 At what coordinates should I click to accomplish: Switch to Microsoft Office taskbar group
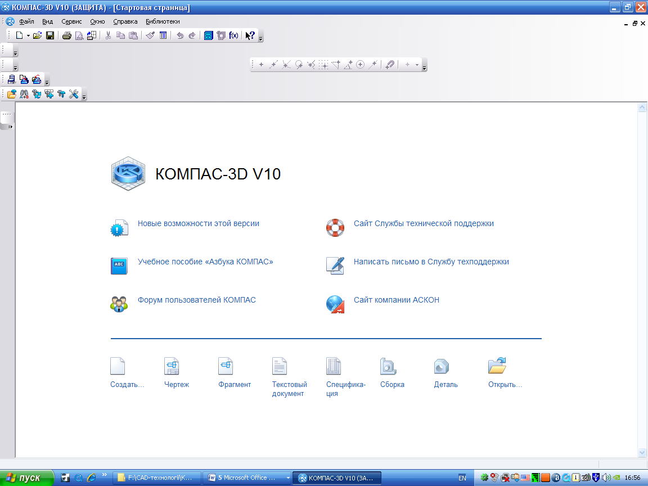247,478
